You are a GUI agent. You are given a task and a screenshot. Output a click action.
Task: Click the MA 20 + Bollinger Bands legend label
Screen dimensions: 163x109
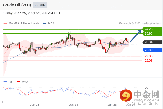pyautogui.click(x=24, y=23)
